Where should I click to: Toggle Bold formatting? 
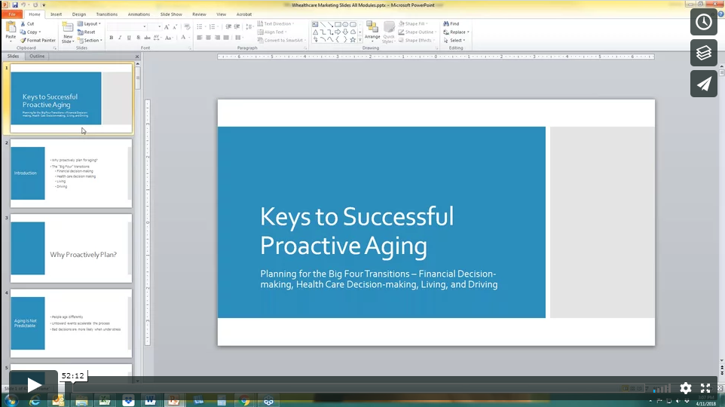point(111,37)
